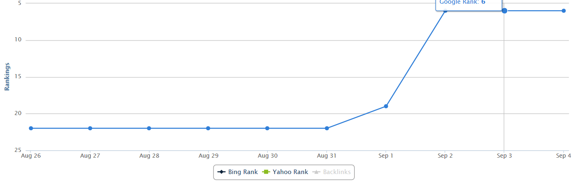This screenshot has width=575, height=181.
Task: Click the Google Rank tooltip box
Action: (468, 4)
